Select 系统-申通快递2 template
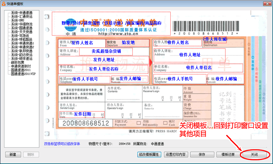The width and height of the screenshot is (273, 164). (23, 47)
